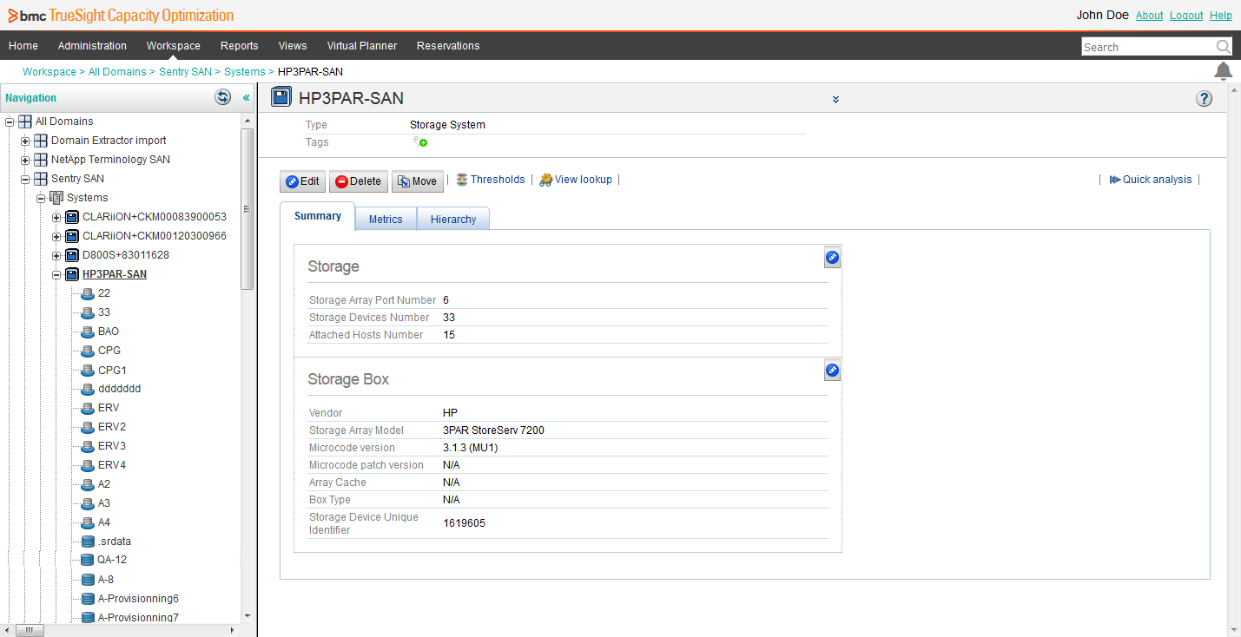Click the Help link in header

1221,16
